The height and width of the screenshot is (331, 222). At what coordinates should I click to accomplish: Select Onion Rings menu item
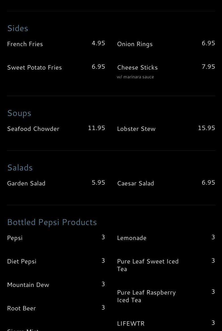135,44
